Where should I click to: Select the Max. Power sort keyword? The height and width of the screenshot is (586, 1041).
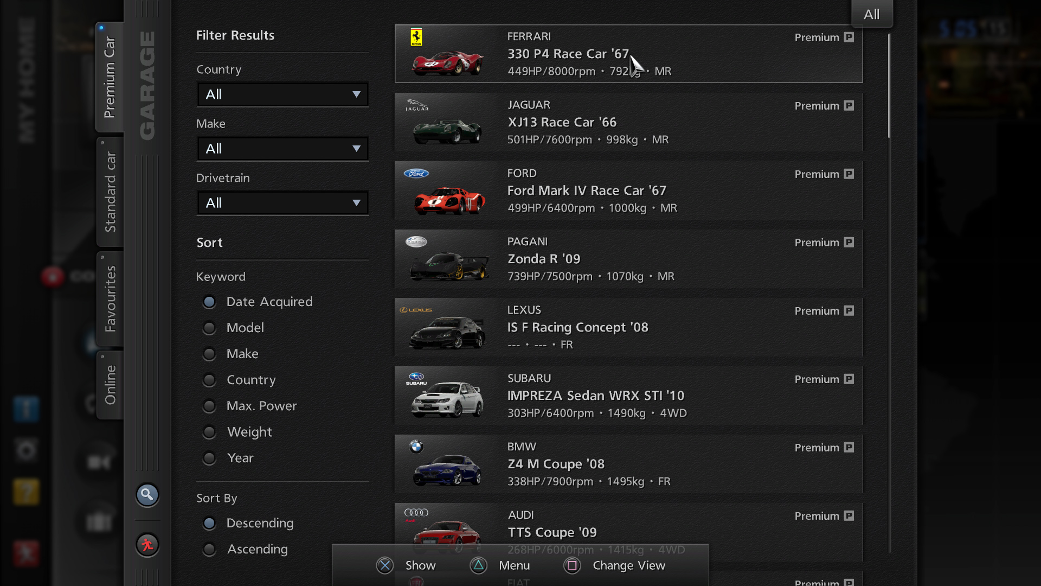[209, 406]
